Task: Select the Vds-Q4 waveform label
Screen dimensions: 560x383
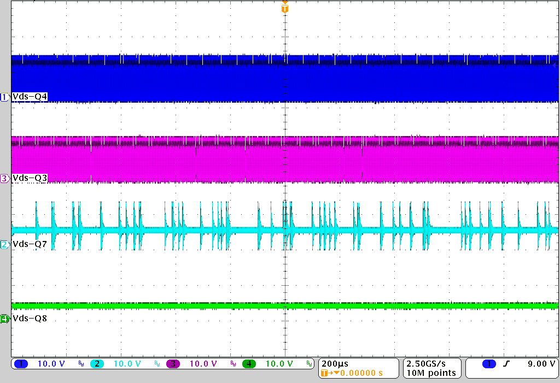Action: point(30,97)
